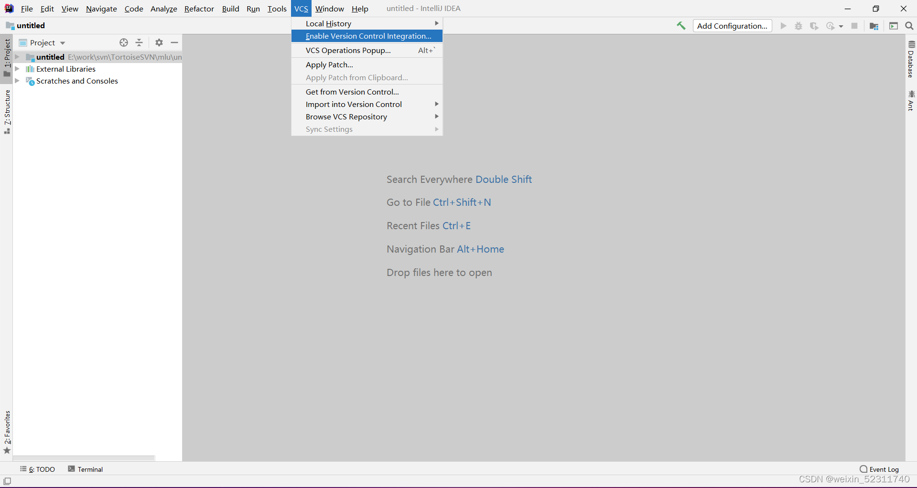Click the Run play icon
The width and height of the screenshot is (917, 488).
click(x=783, y=26)
